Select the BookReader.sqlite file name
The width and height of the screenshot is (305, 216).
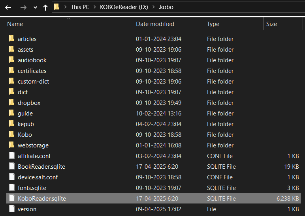tap(41, 167)
